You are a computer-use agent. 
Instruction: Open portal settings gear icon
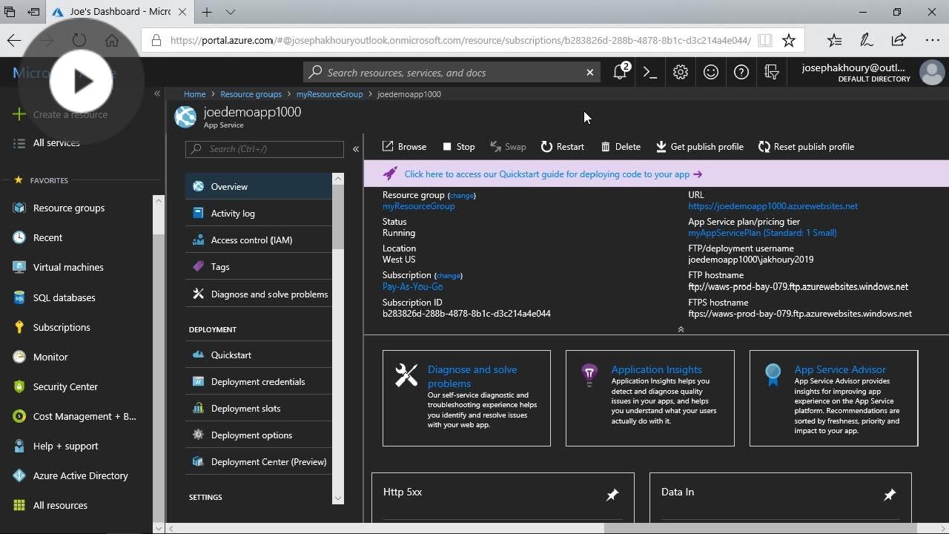[x=681, y=72]
